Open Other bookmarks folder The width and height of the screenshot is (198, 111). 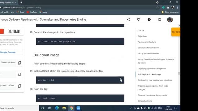pyautogui.click(x=170, y=12)
